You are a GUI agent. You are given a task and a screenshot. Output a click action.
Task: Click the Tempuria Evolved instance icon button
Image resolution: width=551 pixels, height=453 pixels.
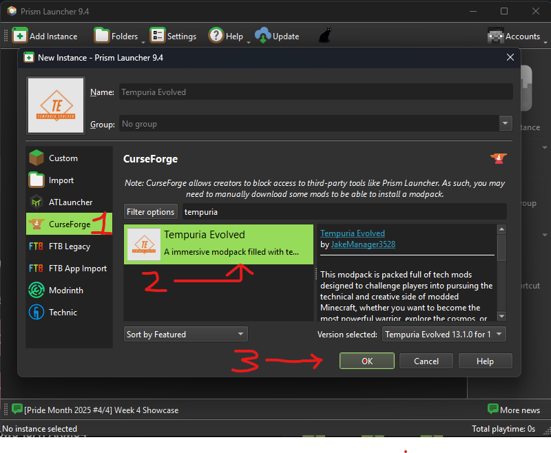pyautogui.click(x=56, y=105)
